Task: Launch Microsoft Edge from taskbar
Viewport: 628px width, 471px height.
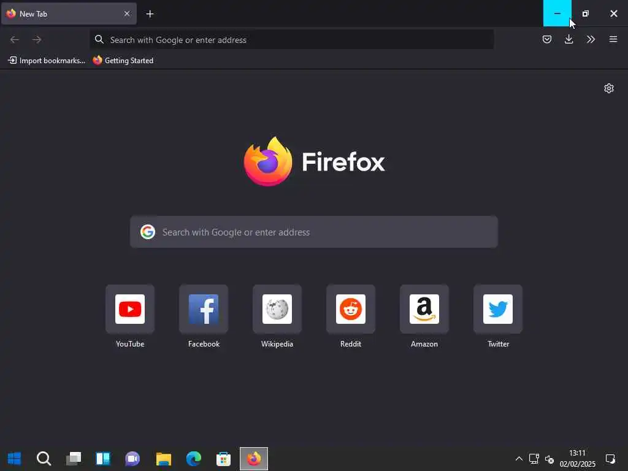Action: pyautogui.click(x=193, y=459)
